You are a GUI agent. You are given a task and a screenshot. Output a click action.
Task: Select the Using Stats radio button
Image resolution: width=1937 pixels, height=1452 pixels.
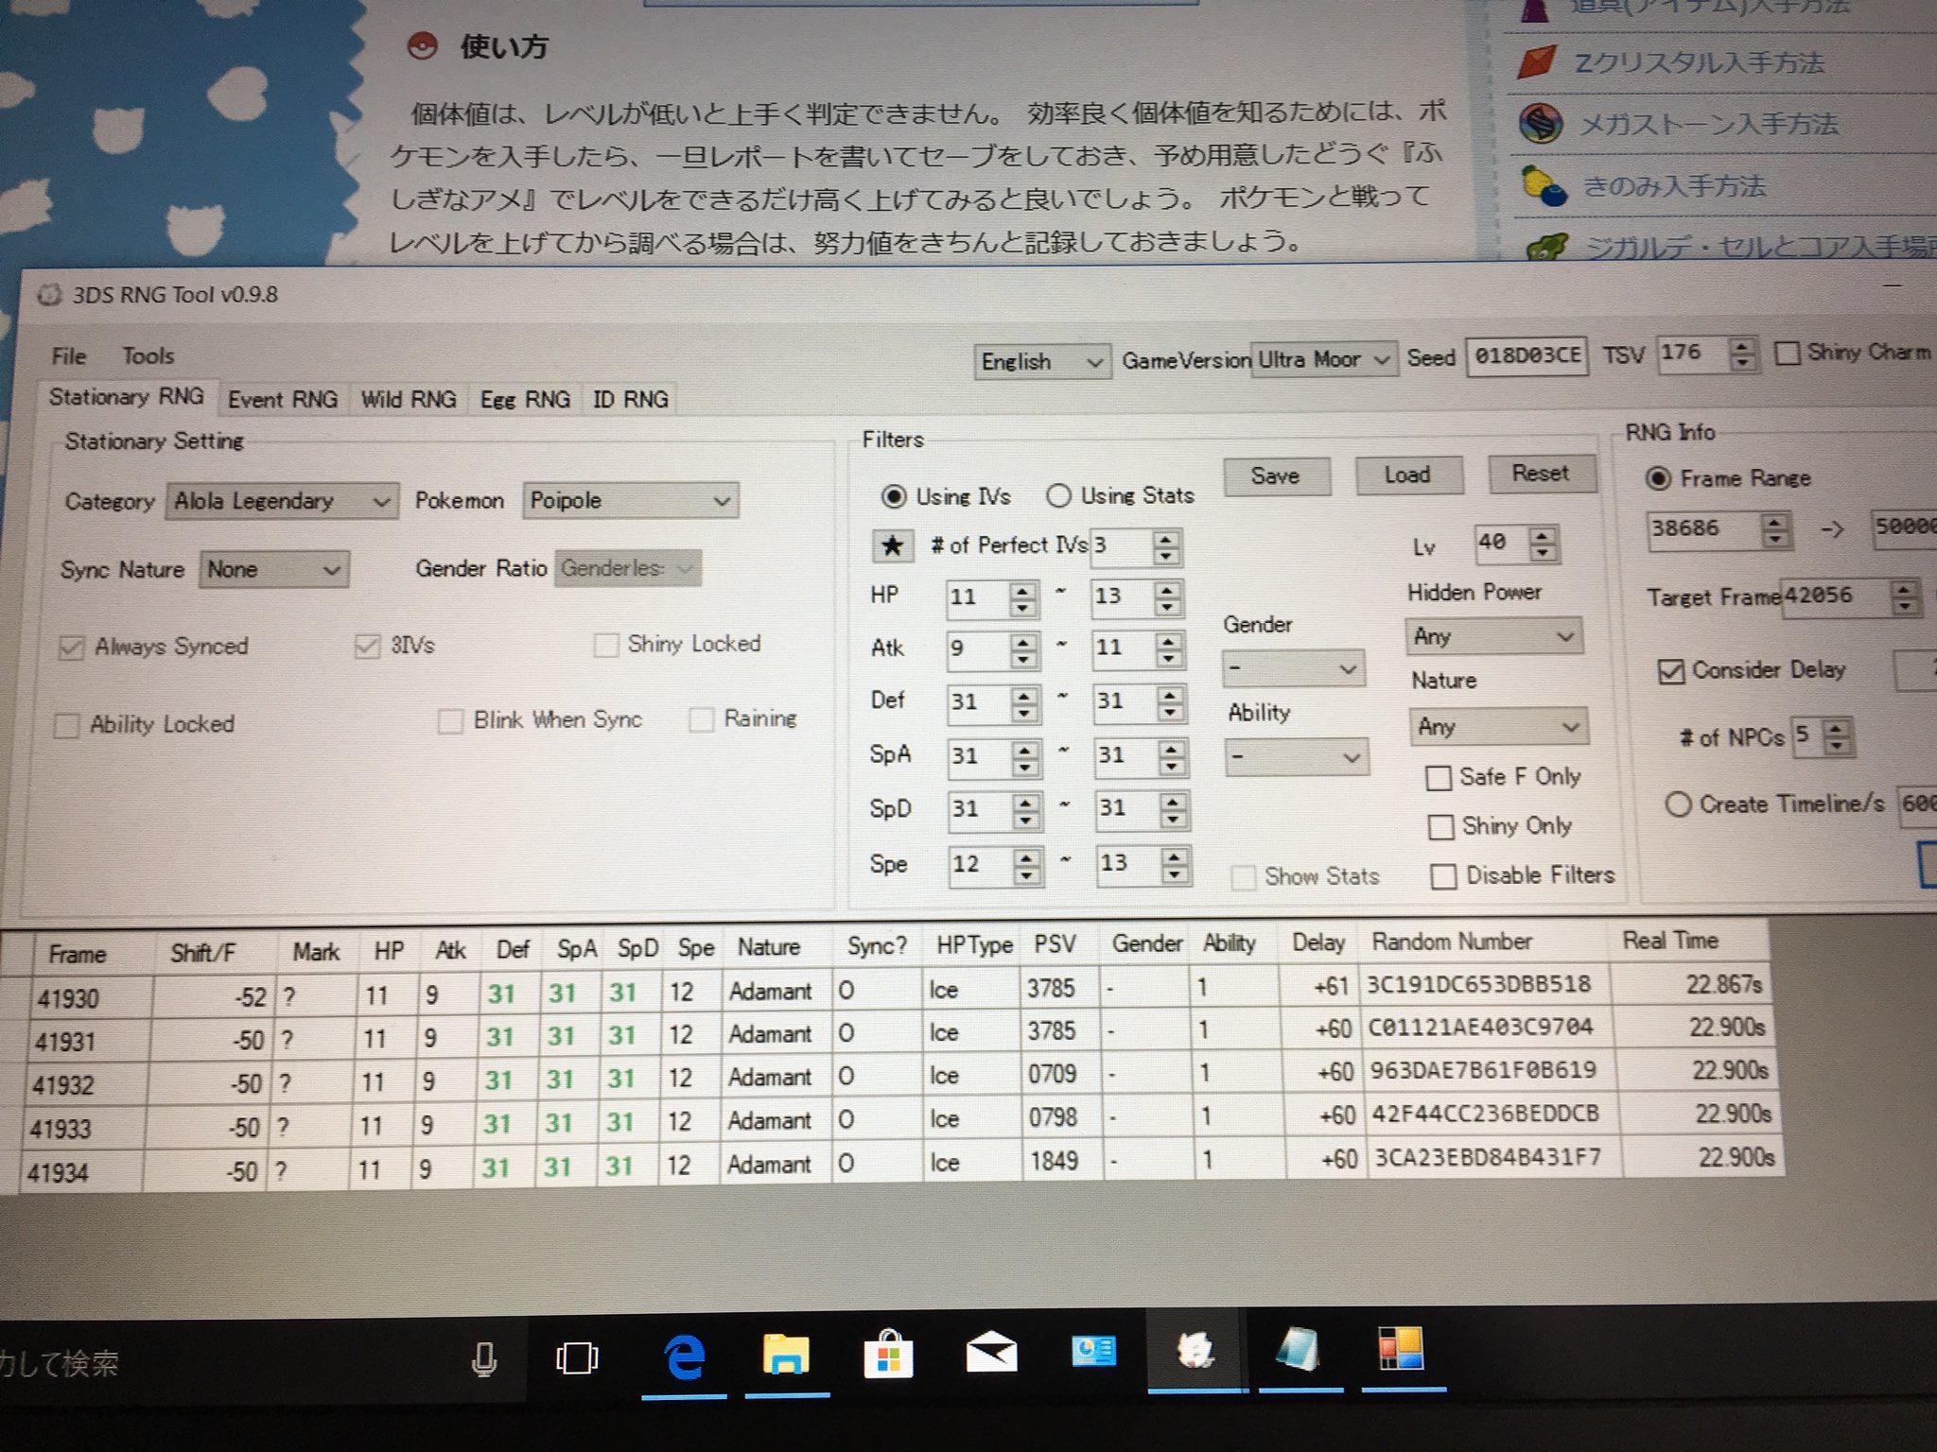pos(1058,495)
